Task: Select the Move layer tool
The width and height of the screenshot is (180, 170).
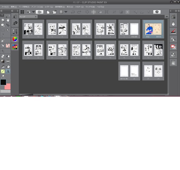Action: (8, 25)
